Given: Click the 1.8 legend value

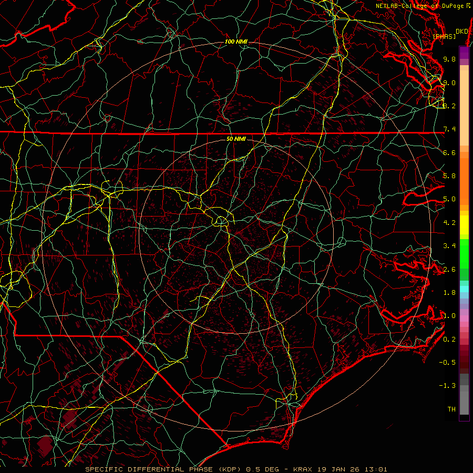Looking at the screenshot, I should pyautogui.click(x=449, y=293).
